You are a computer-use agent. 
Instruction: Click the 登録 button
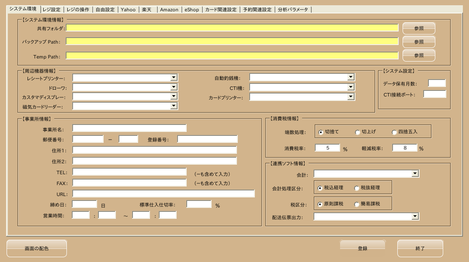click(362, 248)
